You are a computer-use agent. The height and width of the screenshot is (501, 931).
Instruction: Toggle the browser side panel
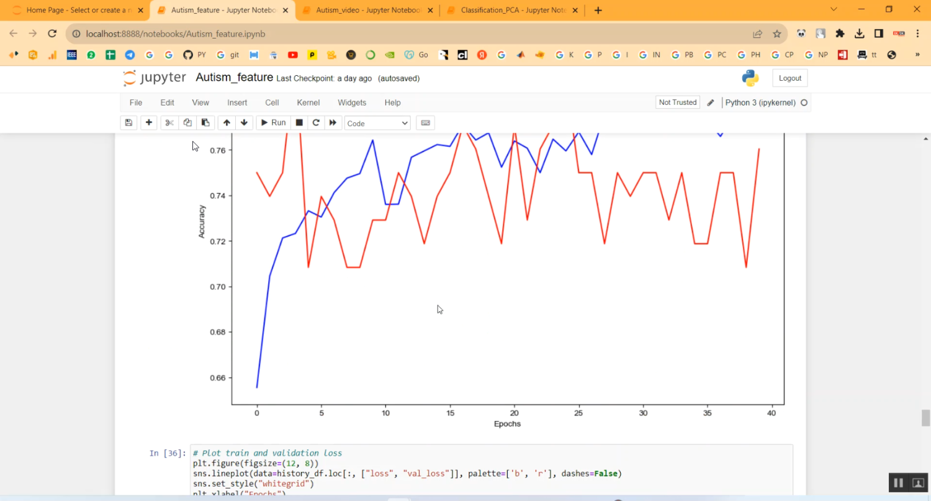(x=879, y=34)
